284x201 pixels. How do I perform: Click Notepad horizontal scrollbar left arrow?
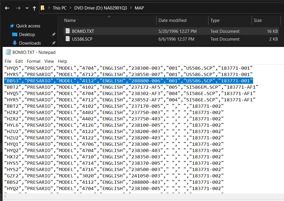[x=5, y=196]
